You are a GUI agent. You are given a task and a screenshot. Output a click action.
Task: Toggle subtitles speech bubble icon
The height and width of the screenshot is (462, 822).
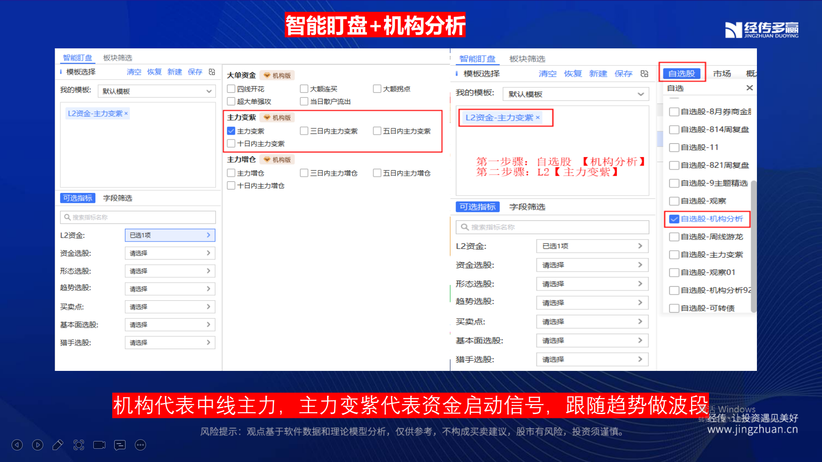point(120,445)
